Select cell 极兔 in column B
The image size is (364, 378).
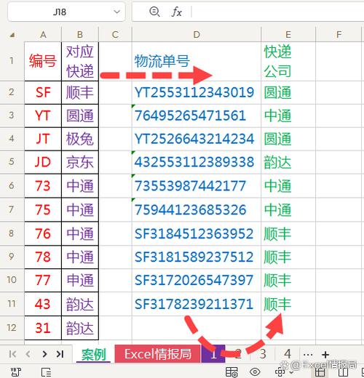pos(80,139)
